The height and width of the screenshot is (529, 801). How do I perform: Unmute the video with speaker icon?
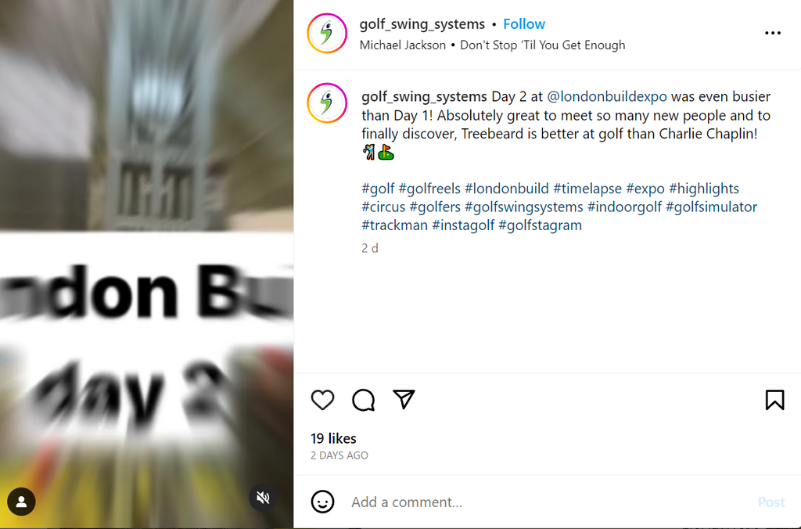click(263, 498)
